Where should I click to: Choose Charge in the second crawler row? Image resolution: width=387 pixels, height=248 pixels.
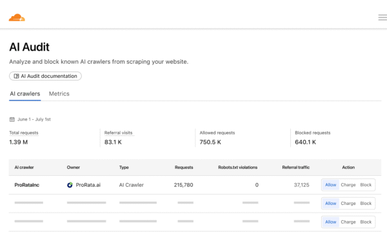[x=348, y=204]
